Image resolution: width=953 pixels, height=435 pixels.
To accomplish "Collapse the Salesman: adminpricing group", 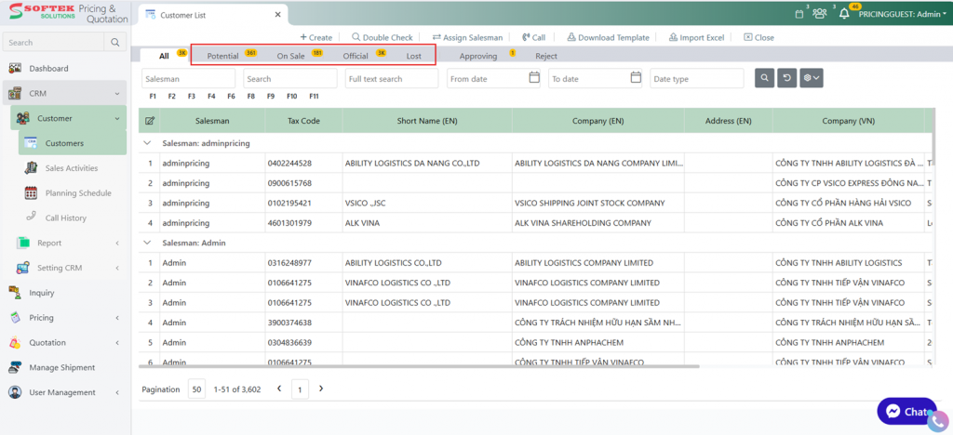I will pos(147,143).
